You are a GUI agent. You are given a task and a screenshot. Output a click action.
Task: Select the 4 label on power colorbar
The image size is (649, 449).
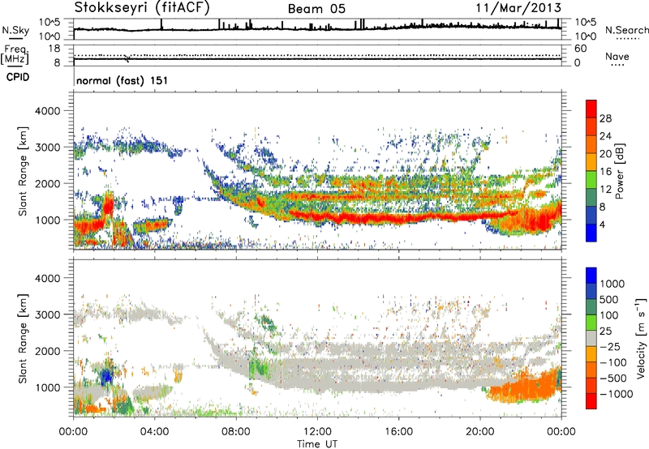click(602, 224)
